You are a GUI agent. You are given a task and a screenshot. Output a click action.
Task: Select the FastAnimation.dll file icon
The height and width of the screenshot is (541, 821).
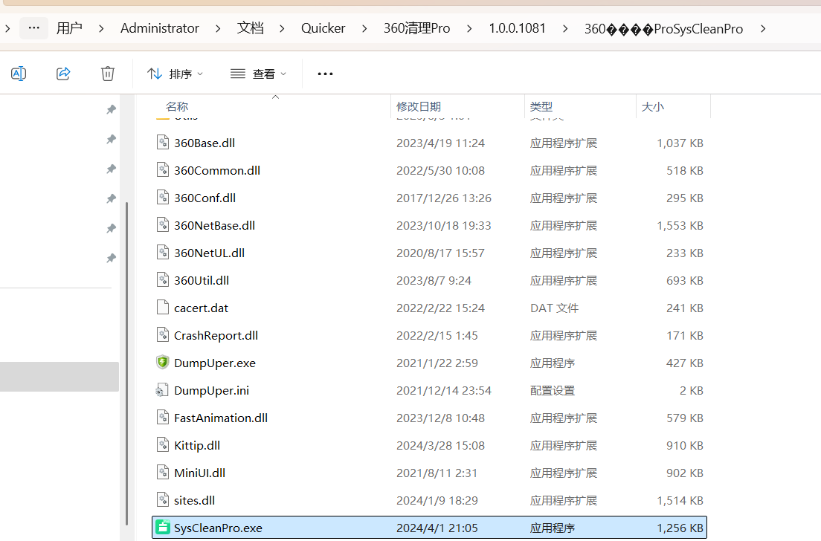pyautogui.click(x=163, y=417)
